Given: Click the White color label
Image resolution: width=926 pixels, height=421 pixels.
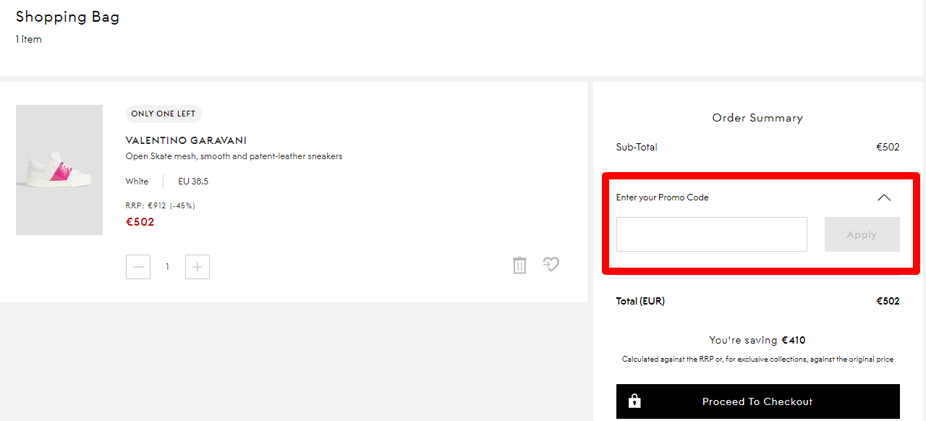Looking at the screenshot, I should 137,182.
